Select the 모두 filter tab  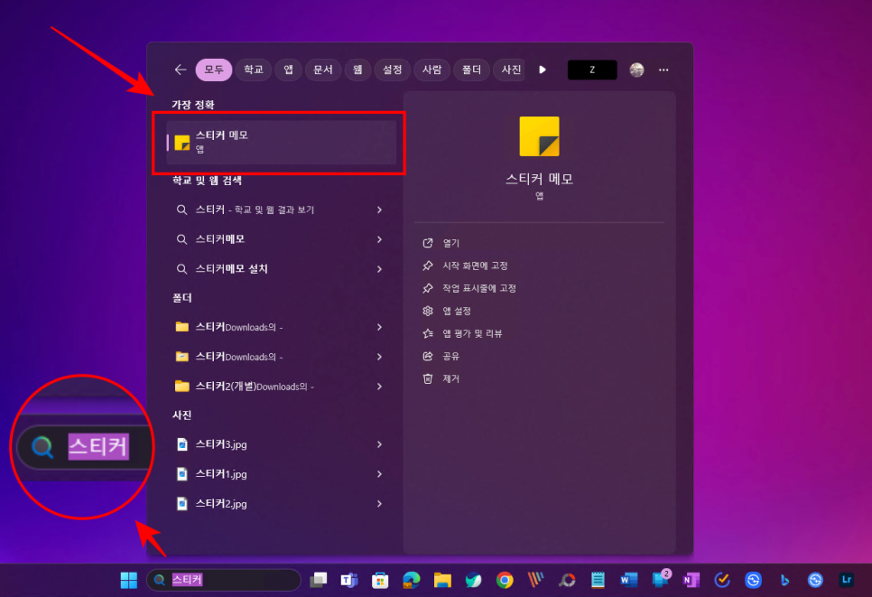coord(214,70)
